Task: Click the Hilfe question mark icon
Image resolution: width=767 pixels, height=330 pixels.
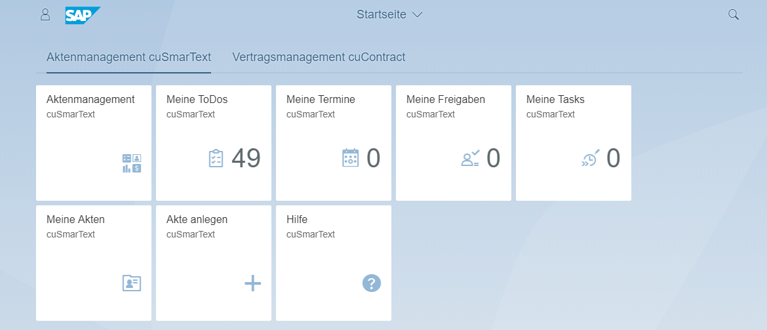Action: click(x=372, y=283)
